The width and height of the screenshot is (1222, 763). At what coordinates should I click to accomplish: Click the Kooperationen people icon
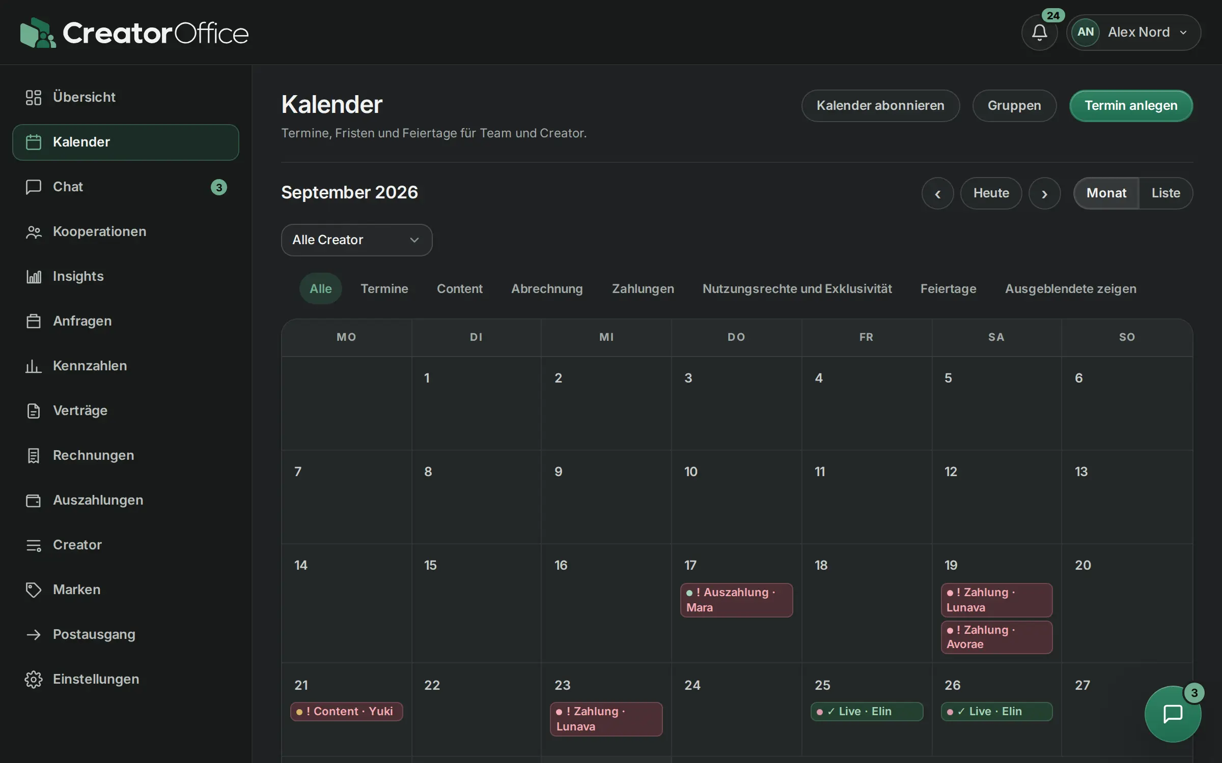(34, 232)
